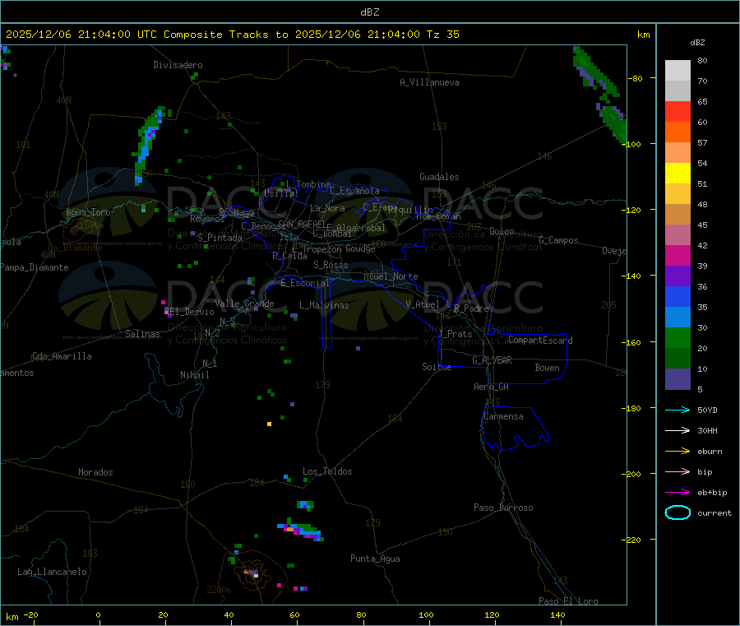Click the dBZ title at top center

(369, 12)
